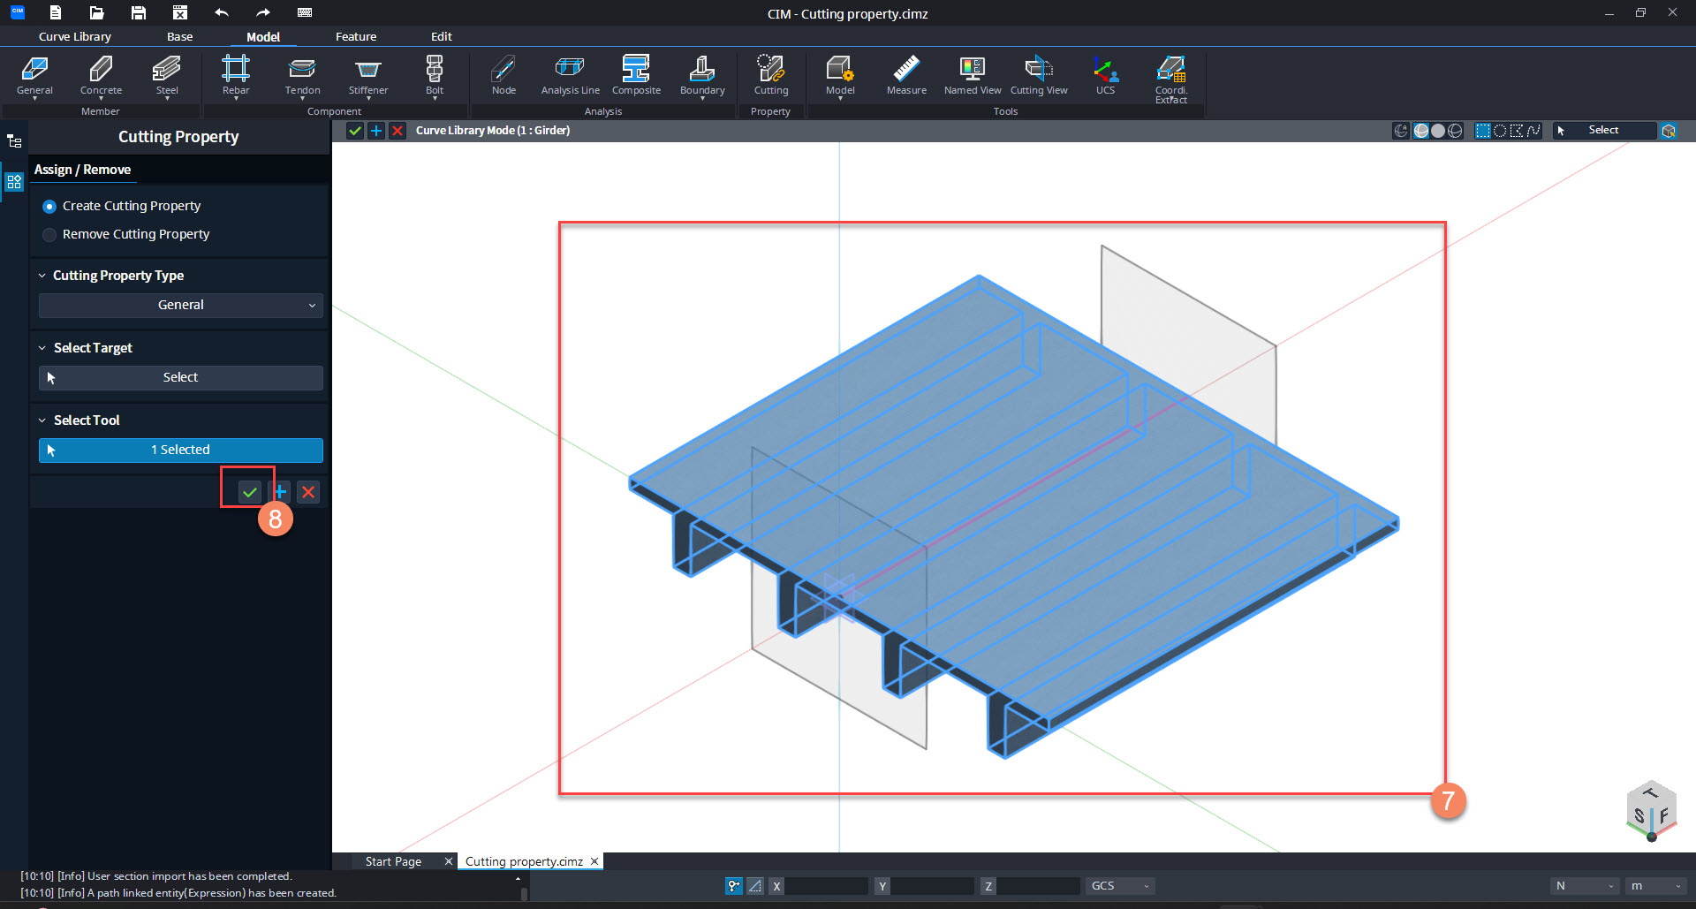Activate the Measure tool
This screenshot has height=909, width=1696.
click(906, 75)
